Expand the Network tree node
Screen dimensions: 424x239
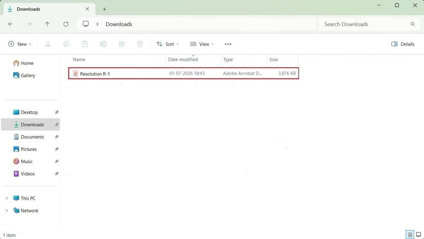7,211
